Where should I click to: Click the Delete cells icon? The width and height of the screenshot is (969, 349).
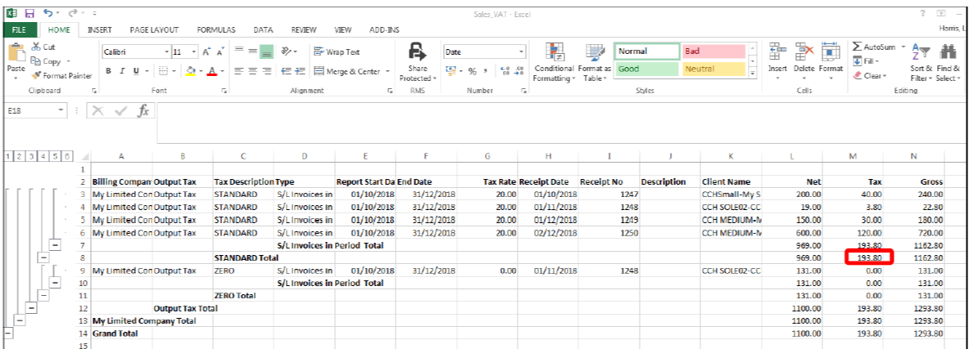point(804,53)
